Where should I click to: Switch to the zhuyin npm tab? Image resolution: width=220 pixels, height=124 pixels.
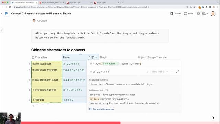click(x=107, y=3)
